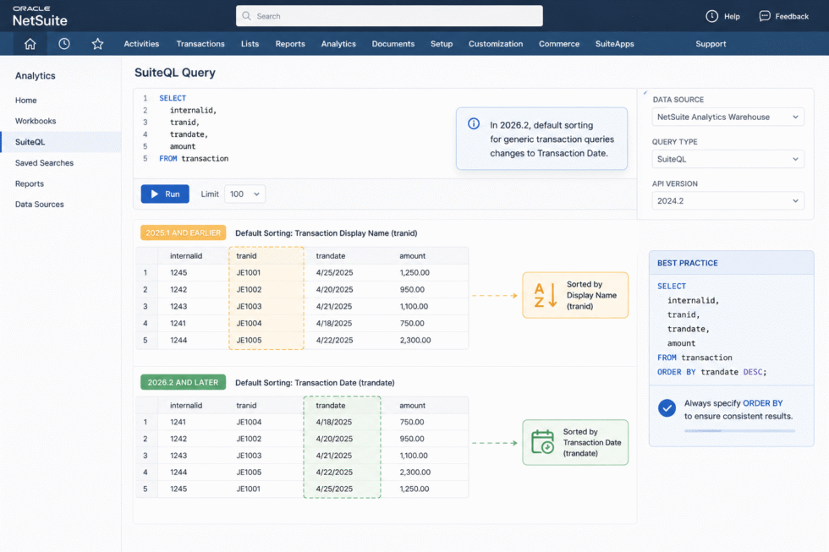Click the Oracle NetSuite logo

click(40, 16)
